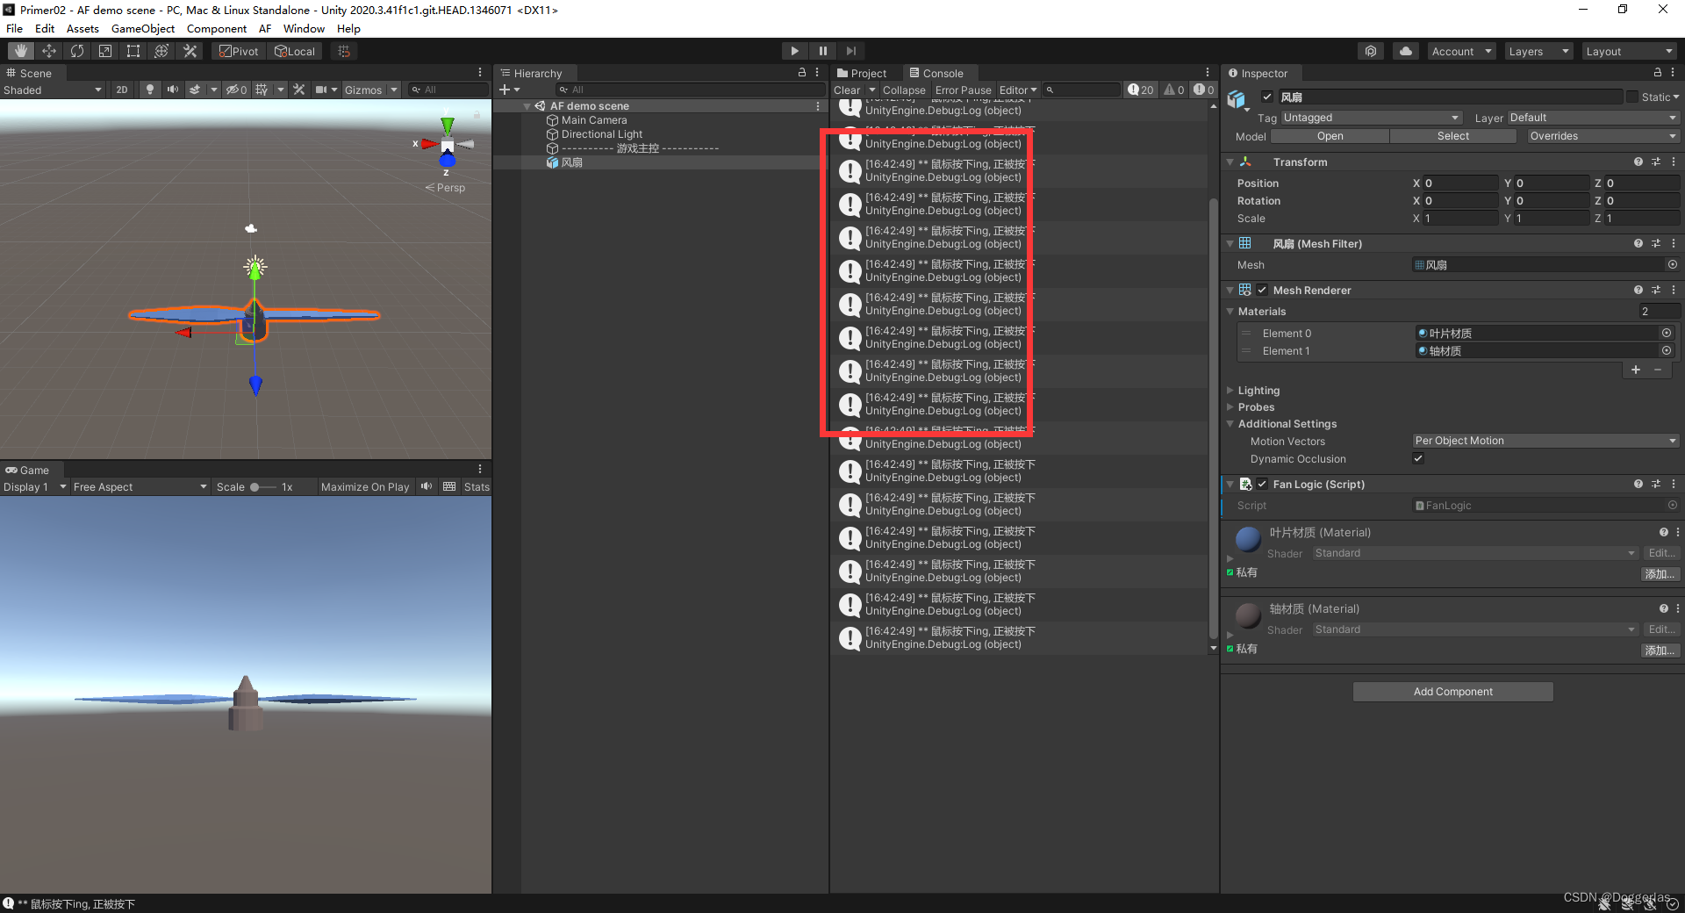Screen dimensions: 1685x913
Task: Open the GameObject menu
Action: 143,28
